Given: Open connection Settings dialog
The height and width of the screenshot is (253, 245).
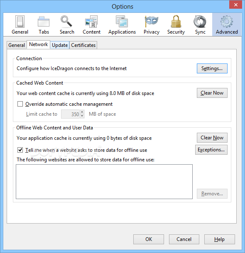Looking at the screenshot, I should pos(212,68).
